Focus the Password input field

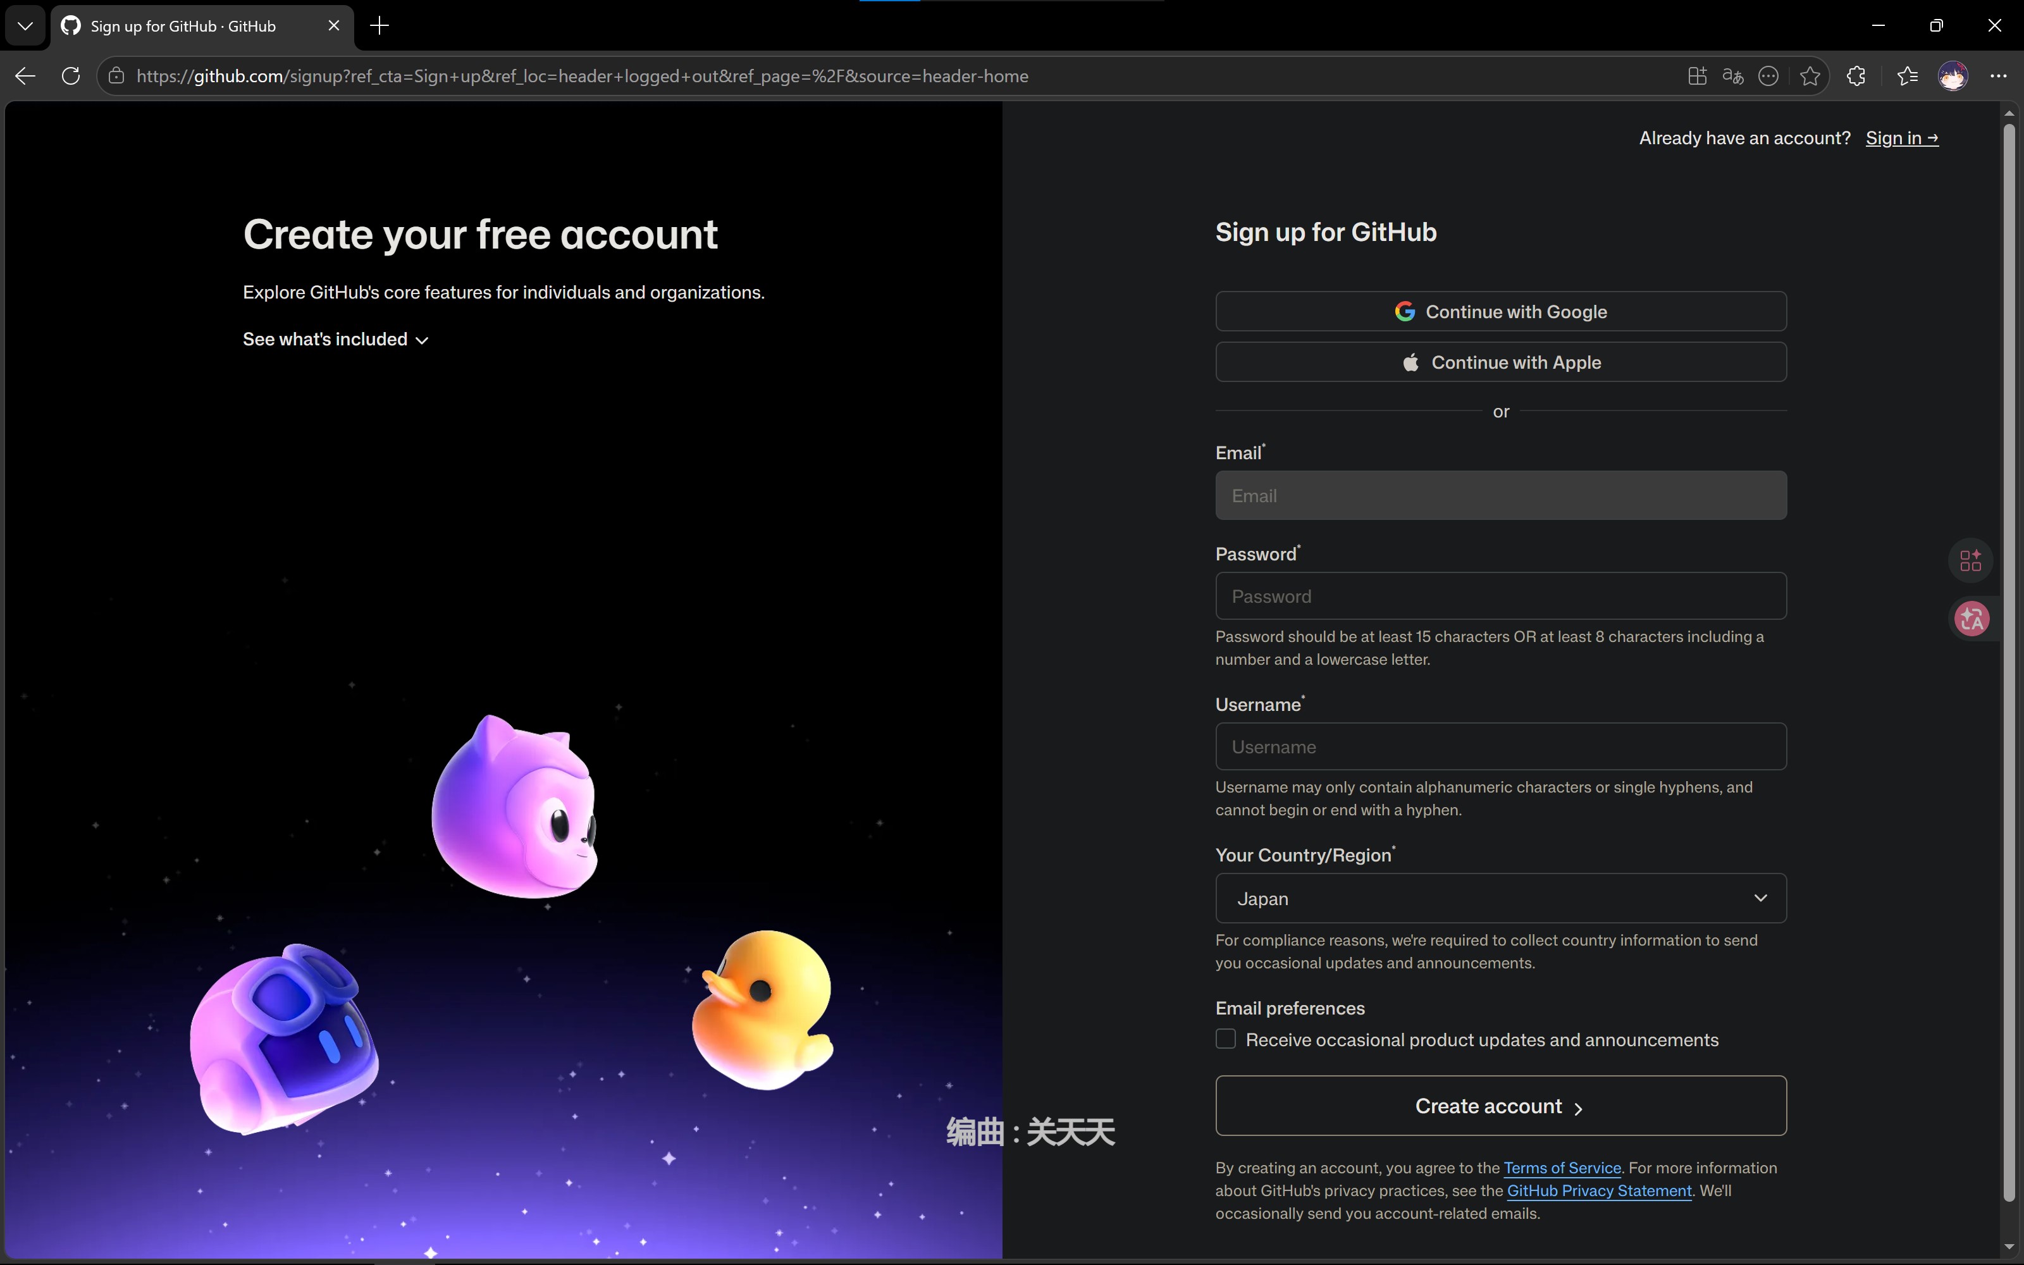pyautogui.click(x=1500, y=596)
